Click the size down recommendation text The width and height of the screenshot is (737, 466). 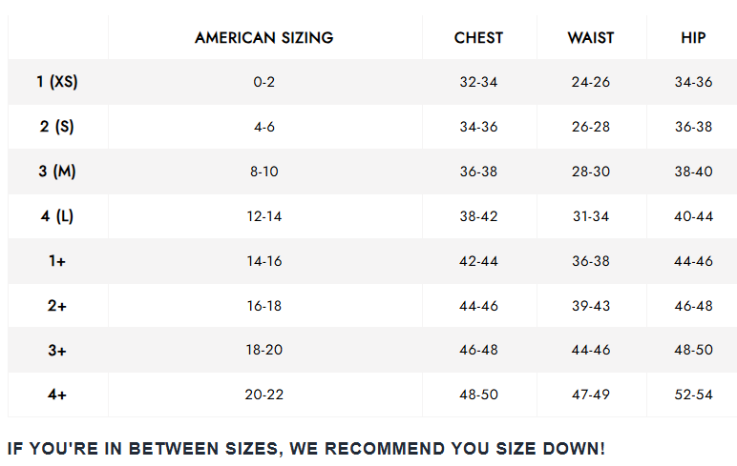pos(306,448)
